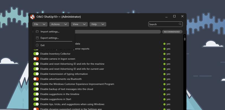Image resolution: width=225 pixels, height=110 pixels.
Task: Click green dot for suggestions in the timeline
Action: [164, 94]
